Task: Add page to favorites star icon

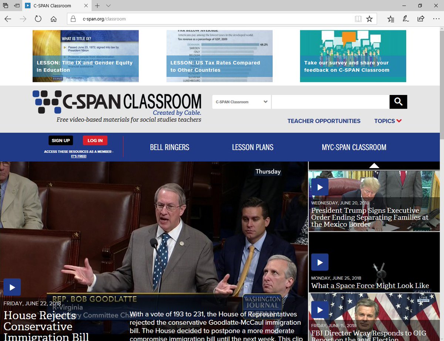Action: tap(369, 19)
